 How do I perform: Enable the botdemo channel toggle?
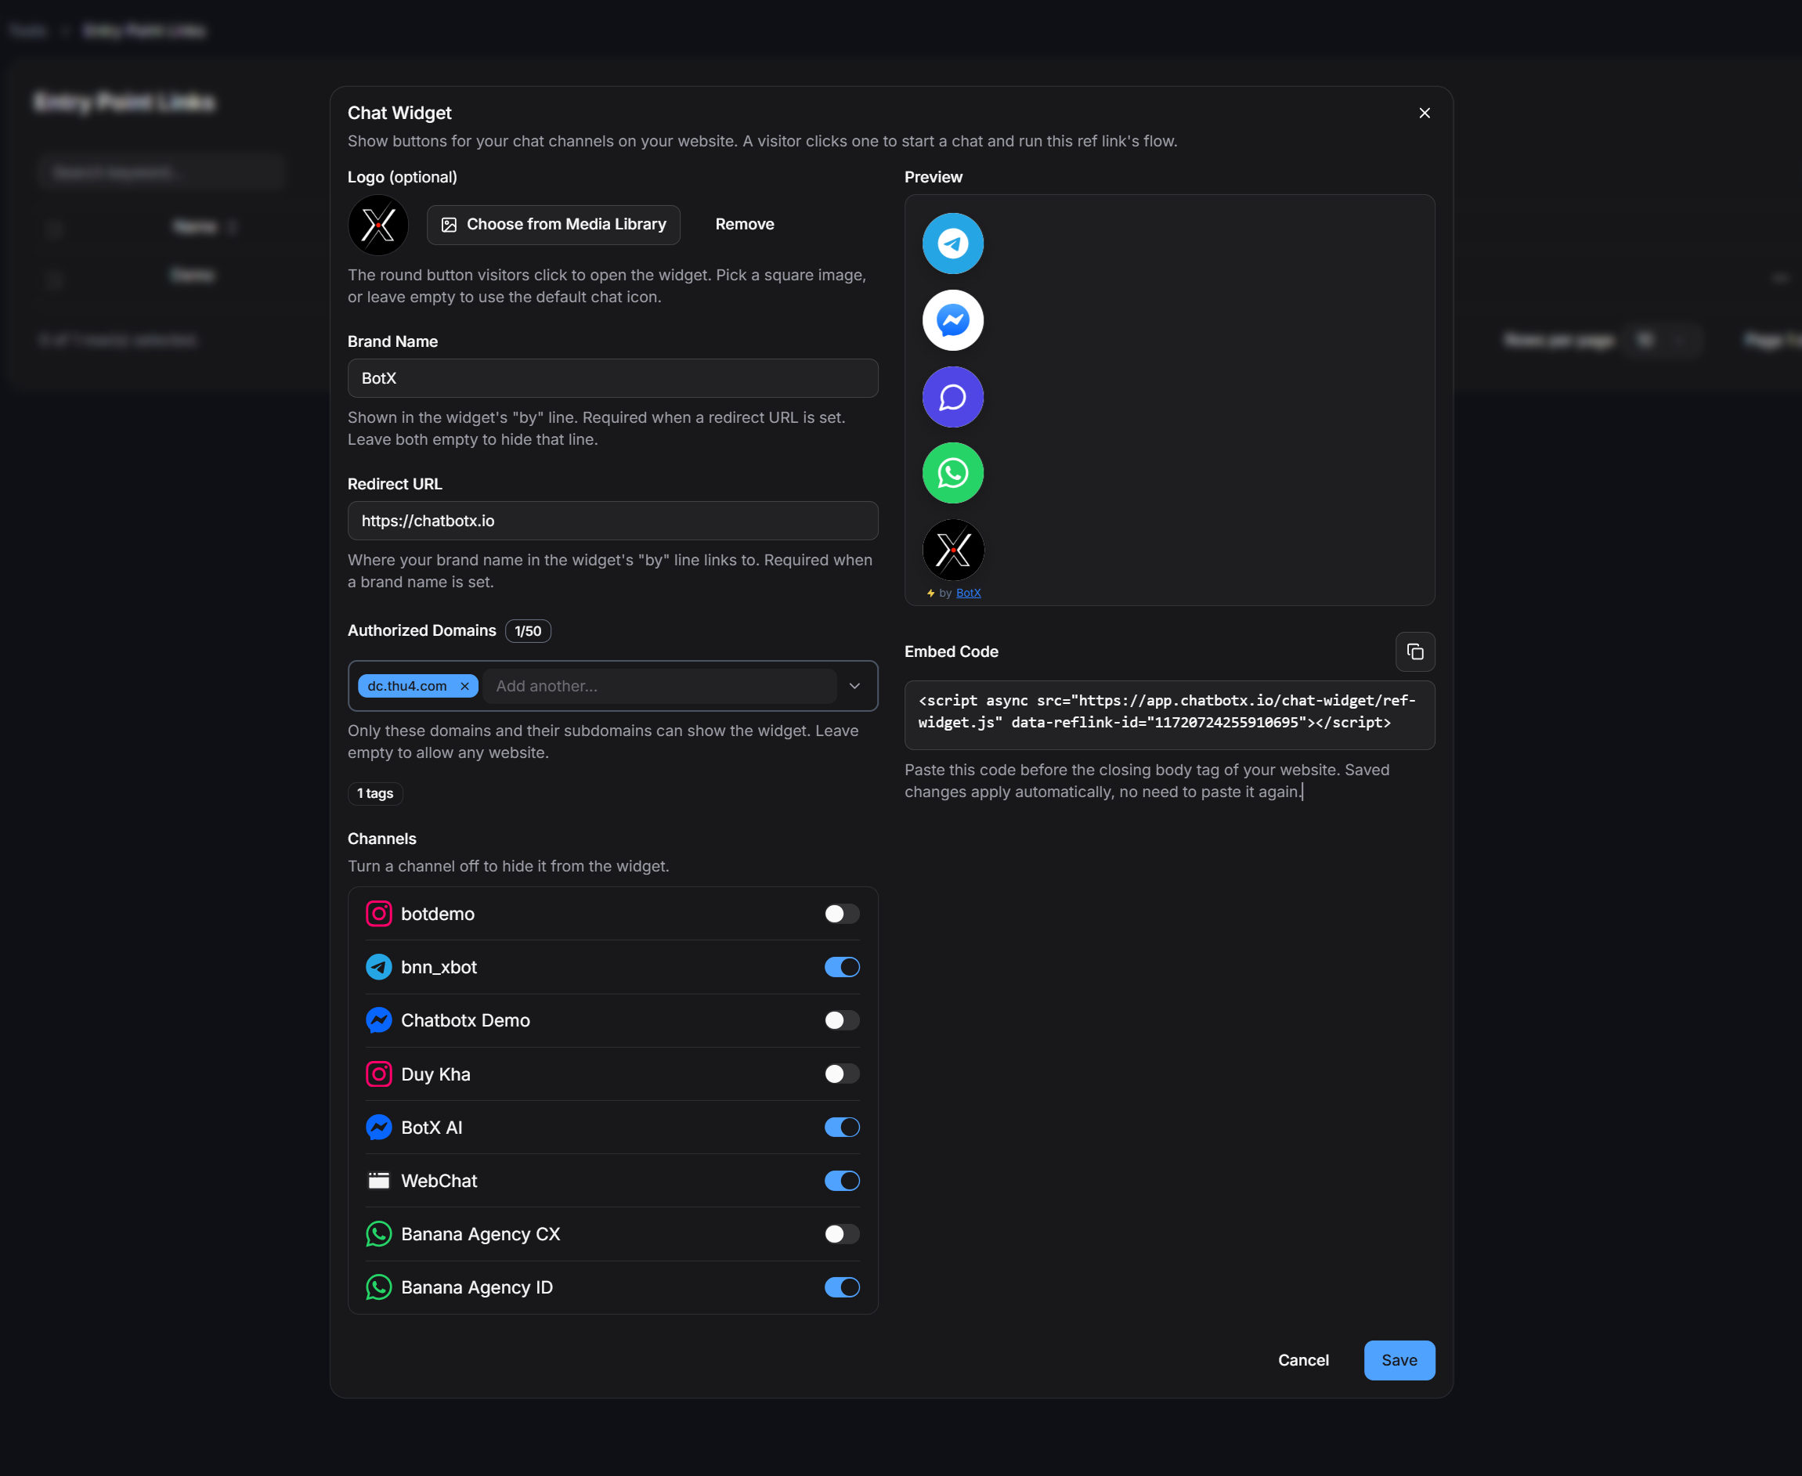[842, 913]
